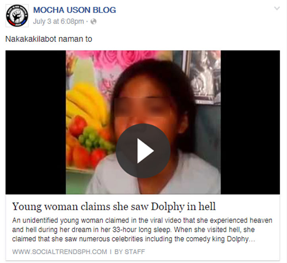
Task: Expand the post options chevron menu
Action: click(x=277, y=8)
